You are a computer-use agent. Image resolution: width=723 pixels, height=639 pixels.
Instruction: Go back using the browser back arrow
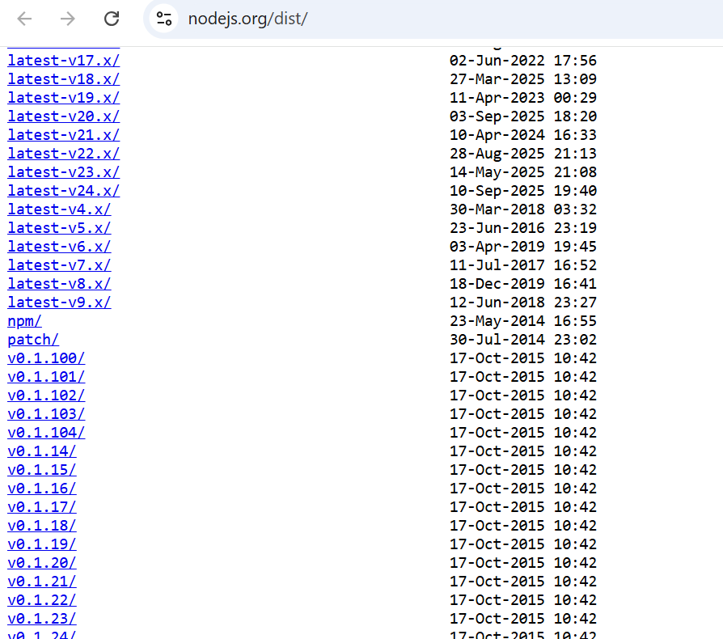(24, 19)
